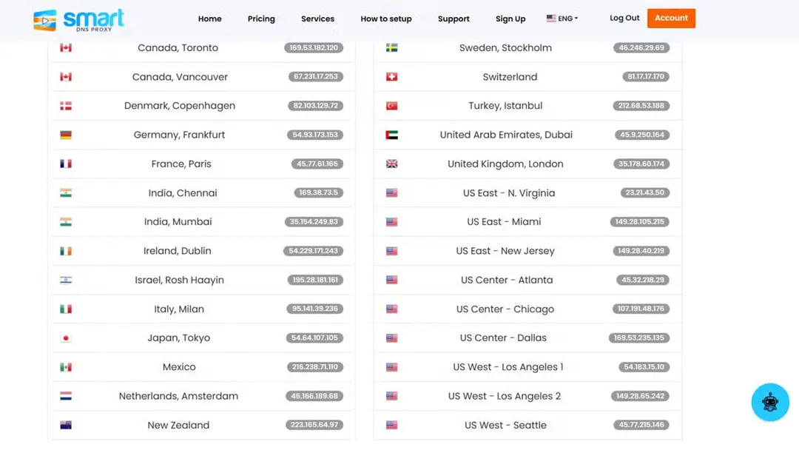The height and width of the screenshot is (450, 799).
Task: Click the United Kingdom flag icon
Action: tap(392, 164)
